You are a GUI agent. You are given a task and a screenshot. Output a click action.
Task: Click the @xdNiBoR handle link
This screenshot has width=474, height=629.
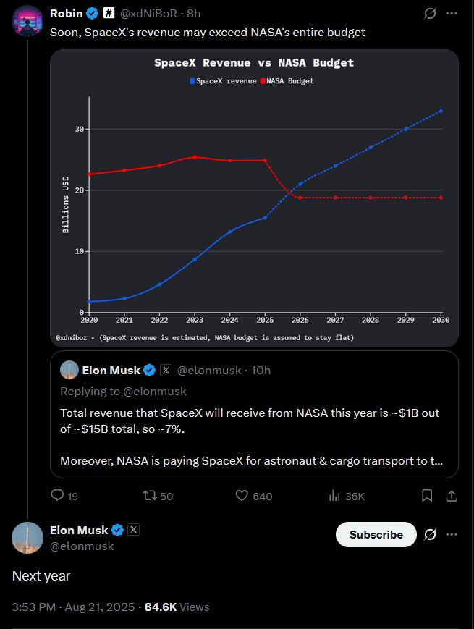[x=149, y=14]
